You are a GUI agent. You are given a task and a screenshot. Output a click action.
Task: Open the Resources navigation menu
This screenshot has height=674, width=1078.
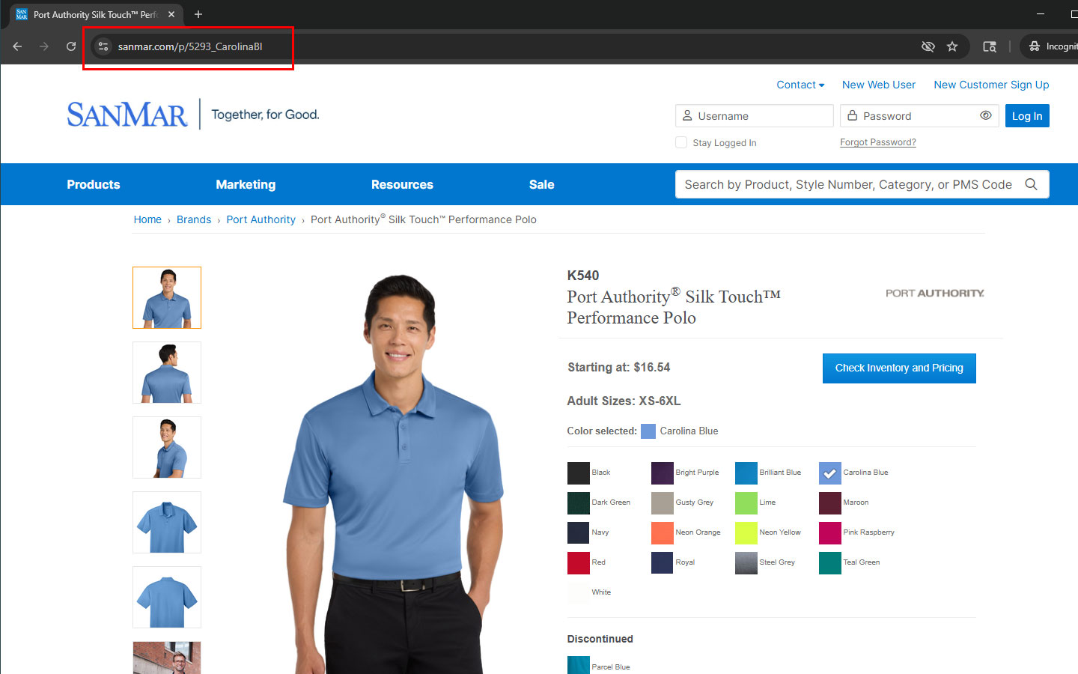(402, 184)
